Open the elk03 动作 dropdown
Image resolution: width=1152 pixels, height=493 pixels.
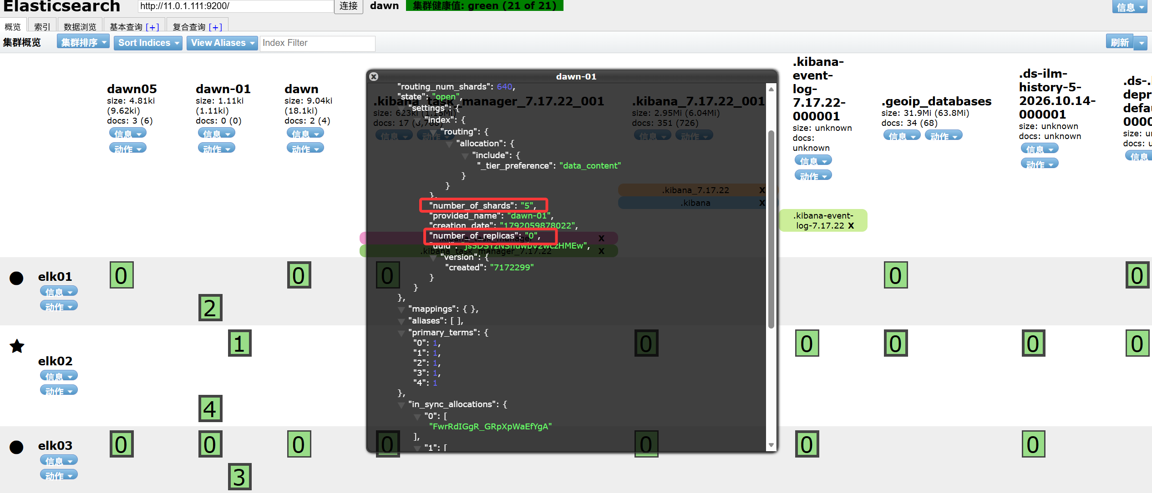coord(59,475)
